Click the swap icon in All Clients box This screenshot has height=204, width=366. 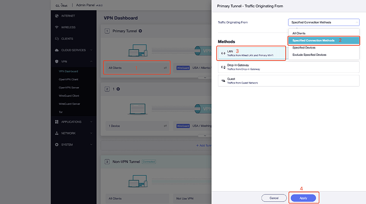165,68
